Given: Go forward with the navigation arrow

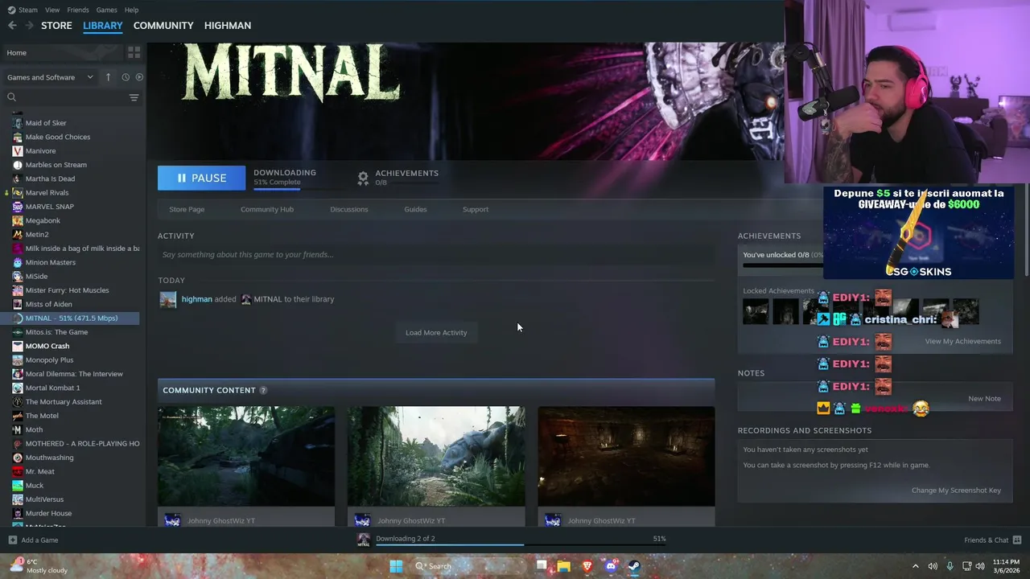Looking at the screenshot, I should [x=30, y=26].
